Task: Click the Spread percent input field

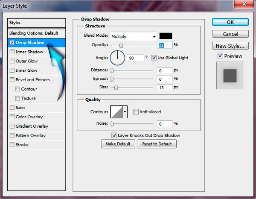Action: coord(165,79)
